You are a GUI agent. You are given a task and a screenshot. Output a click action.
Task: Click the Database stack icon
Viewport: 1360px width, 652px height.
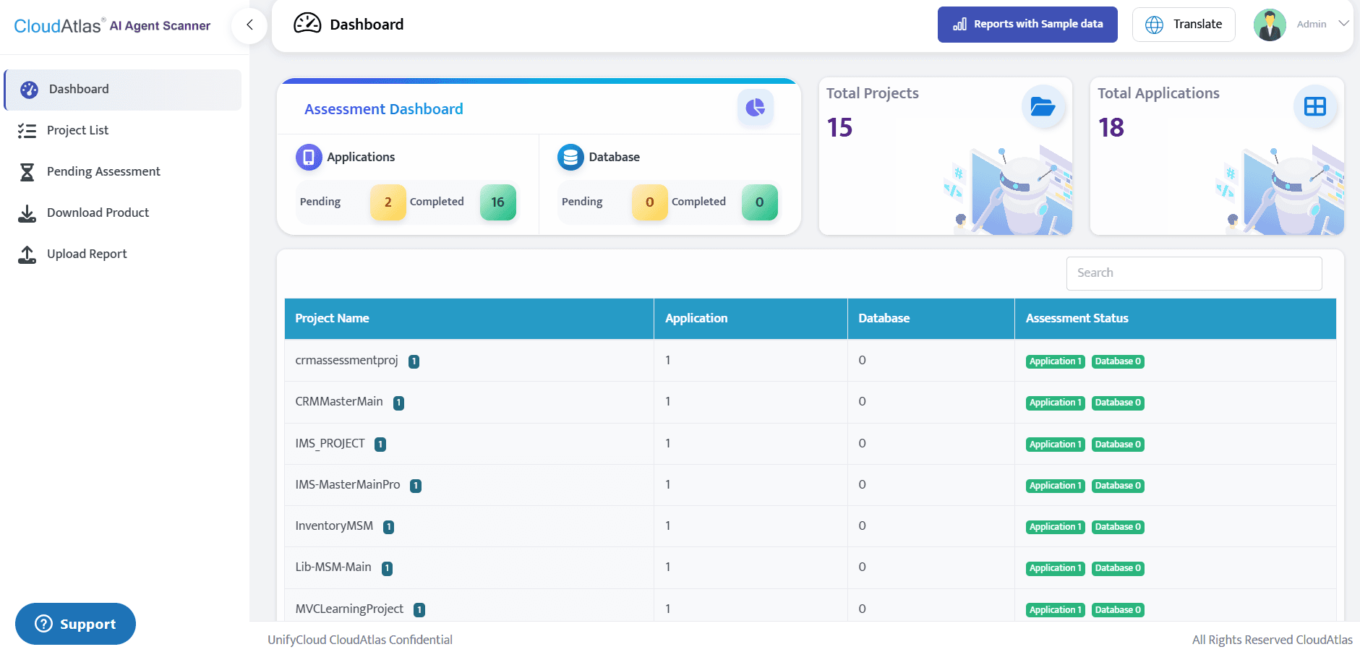tap(570, 157)
